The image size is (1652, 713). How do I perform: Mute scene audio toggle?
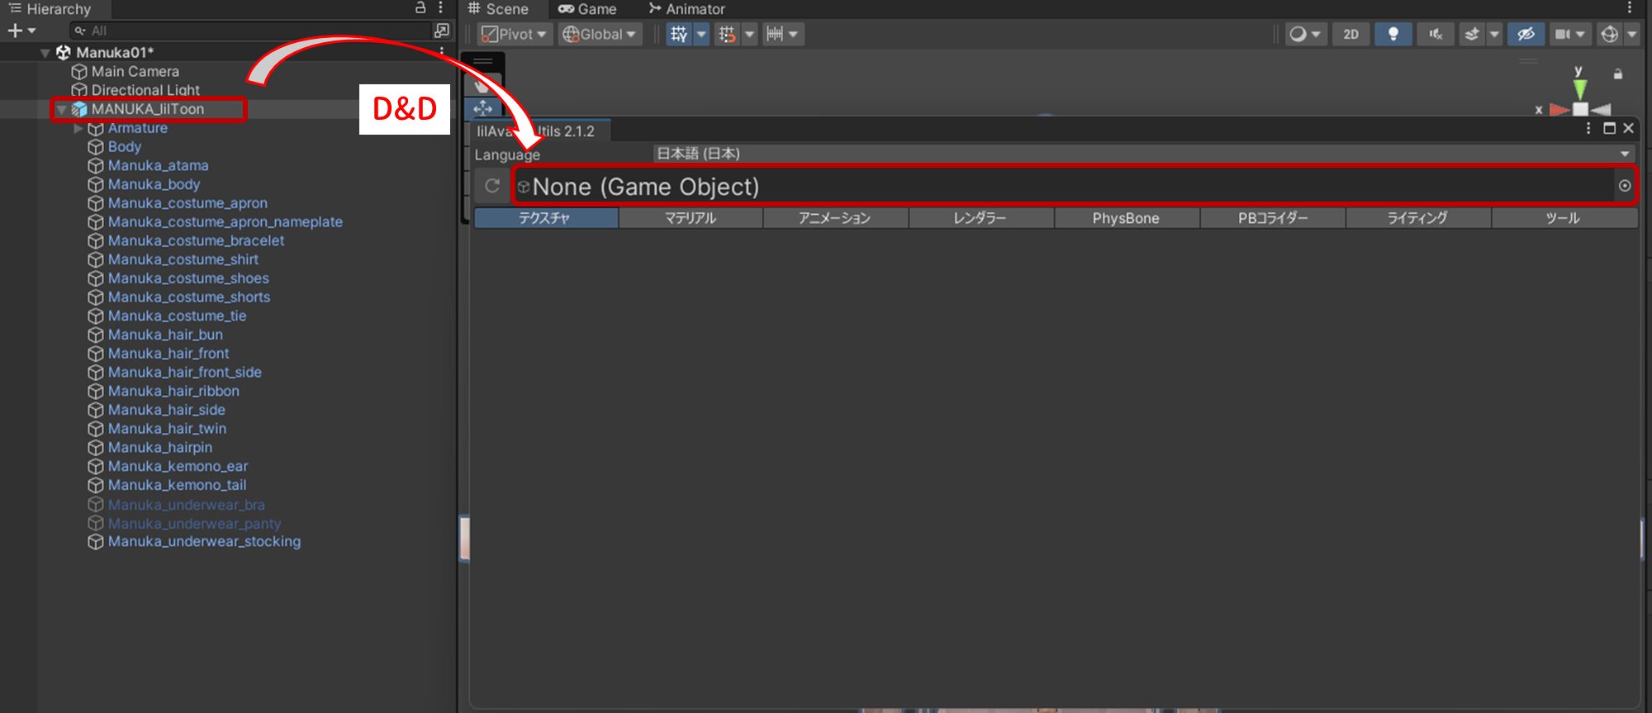[1436, 34]
